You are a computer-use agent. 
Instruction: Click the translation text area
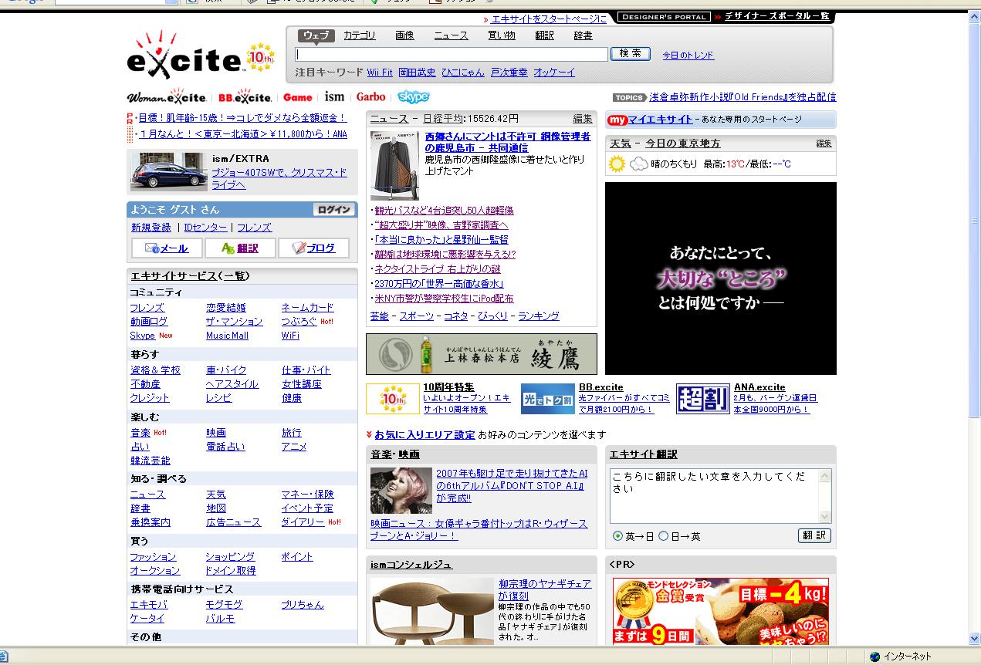coord(715,496)
